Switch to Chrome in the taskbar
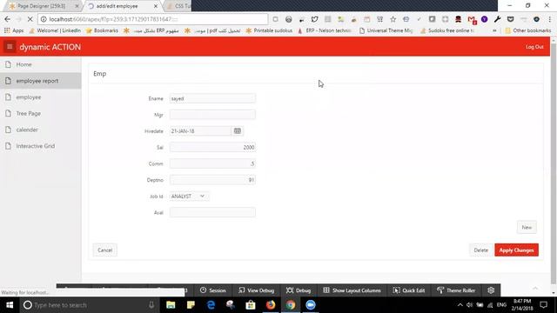This screenshot has height=313, width=557. [291, 305]
